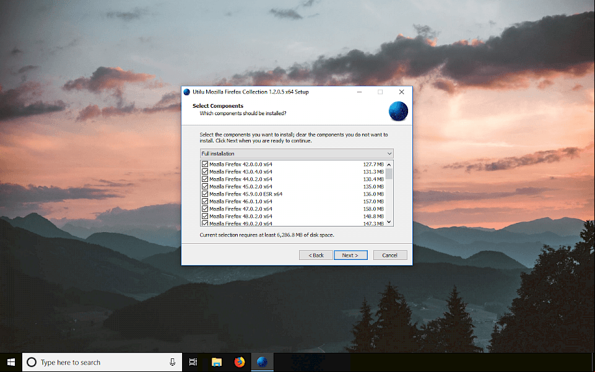Click the 131.3 MB size text

(373, 172)
